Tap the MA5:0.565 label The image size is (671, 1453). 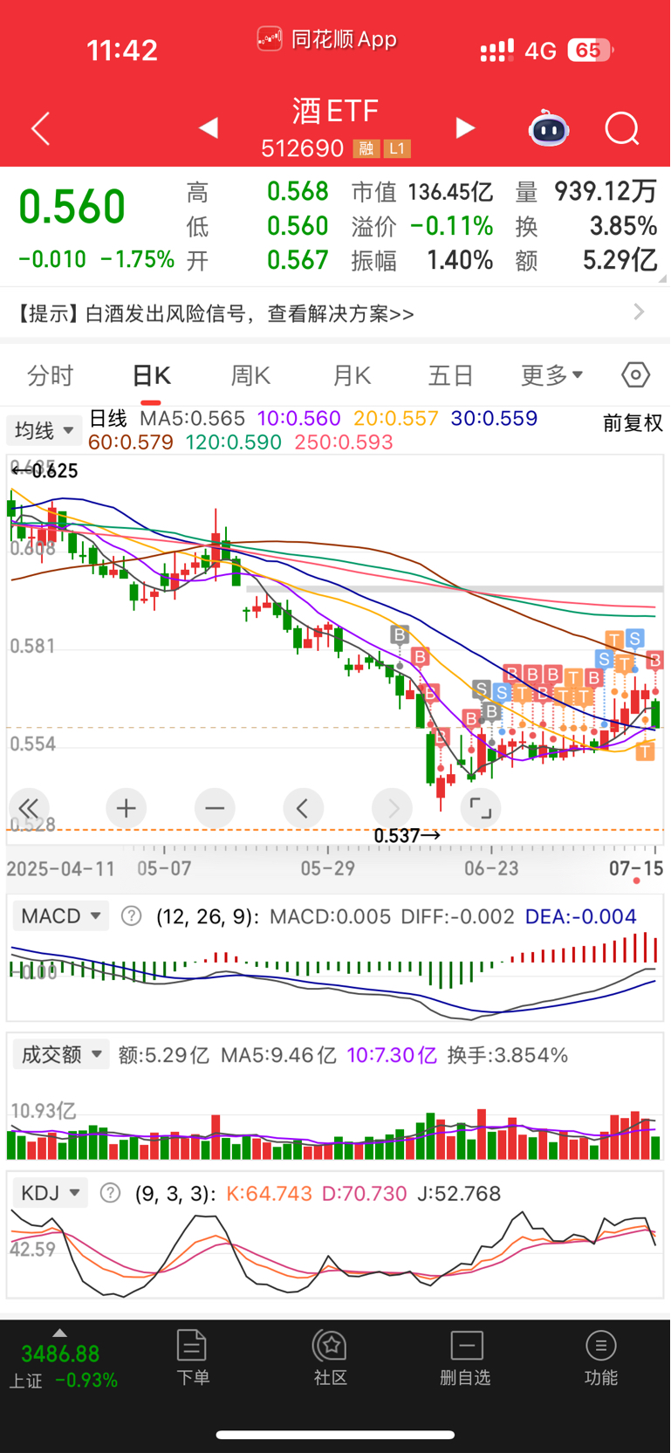[193, 419]
